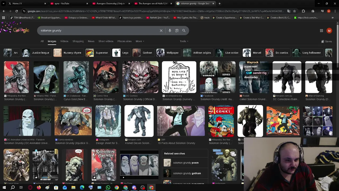Clear the search box with the X icon

coord(161,31)
